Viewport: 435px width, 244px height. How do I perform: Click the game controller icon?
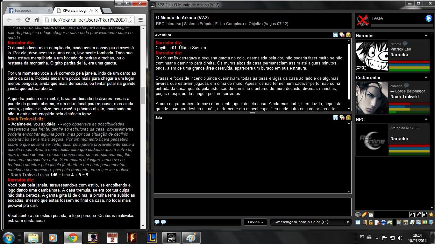tap(390, 222)
